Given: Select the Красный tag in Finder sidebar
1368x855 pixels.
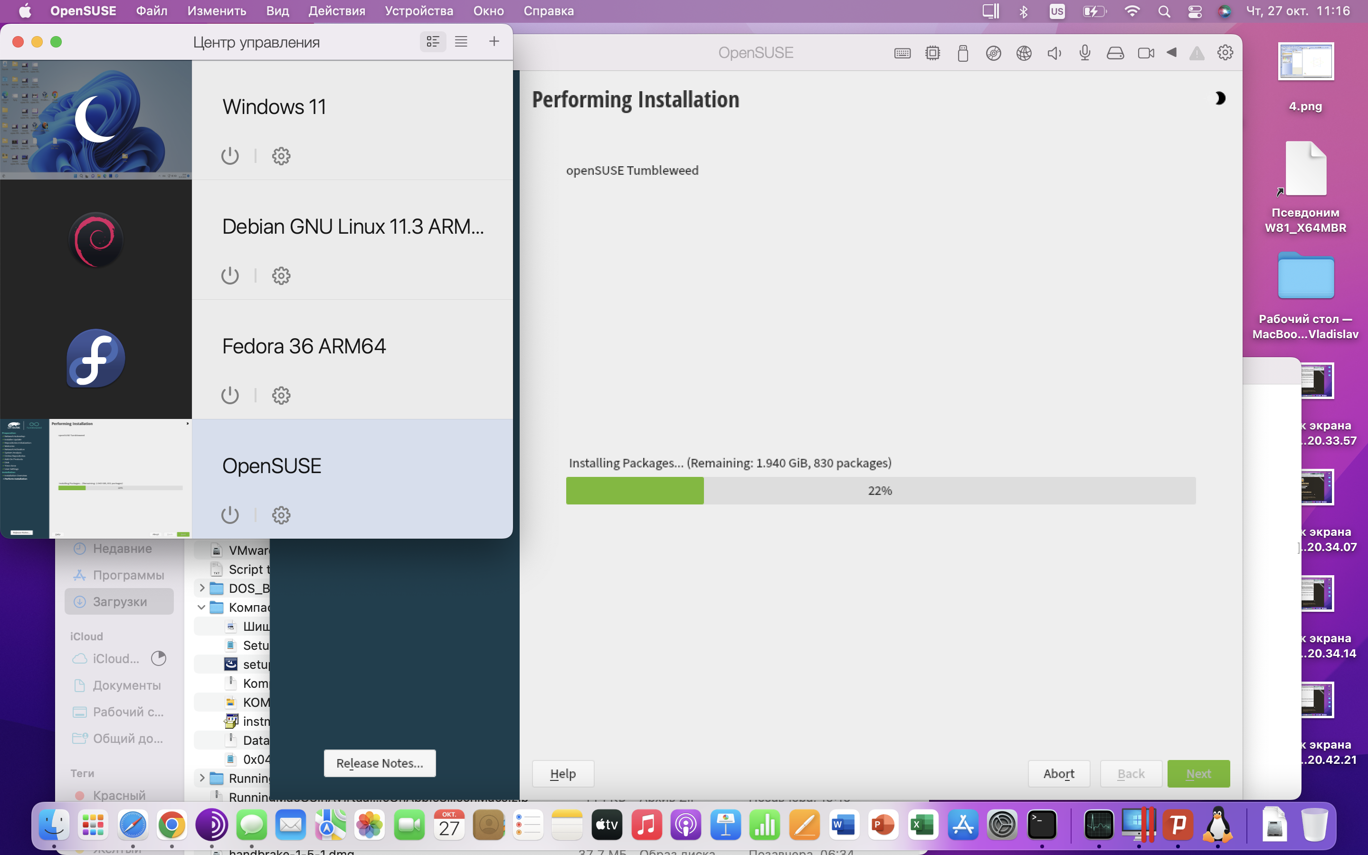Looking at the screenshot, I should tap(119, 795).
